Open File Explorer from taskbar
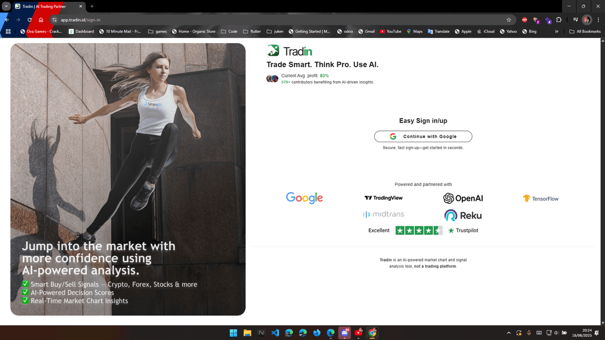 point(248,333)
